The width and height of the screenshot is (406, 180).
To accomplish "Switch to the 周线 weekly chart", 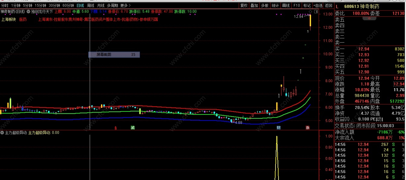I will click(91, 5).
